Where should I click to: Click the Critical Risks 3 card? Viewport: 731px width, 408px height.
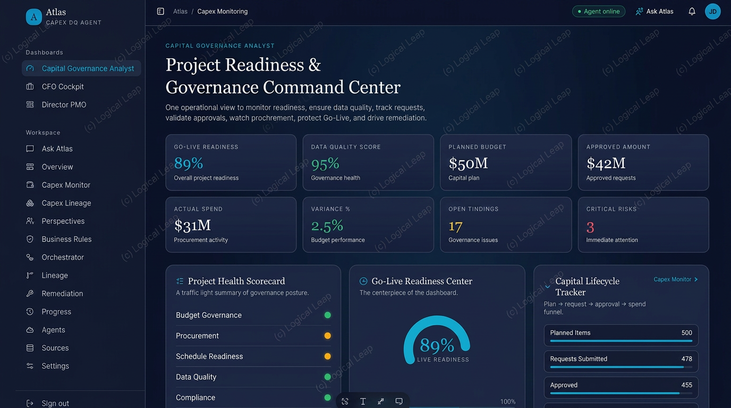point(643,225)
